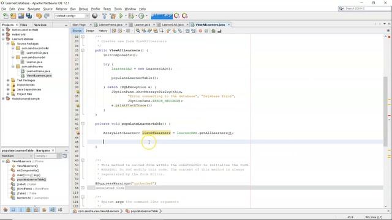Switch editor to Design view
Viewport: 392px width, 220px height.
point(90,31)
